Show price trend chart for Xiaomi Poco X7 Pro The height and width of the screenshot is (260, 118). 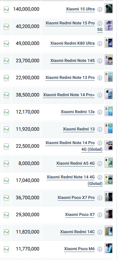tap(6, 198)
